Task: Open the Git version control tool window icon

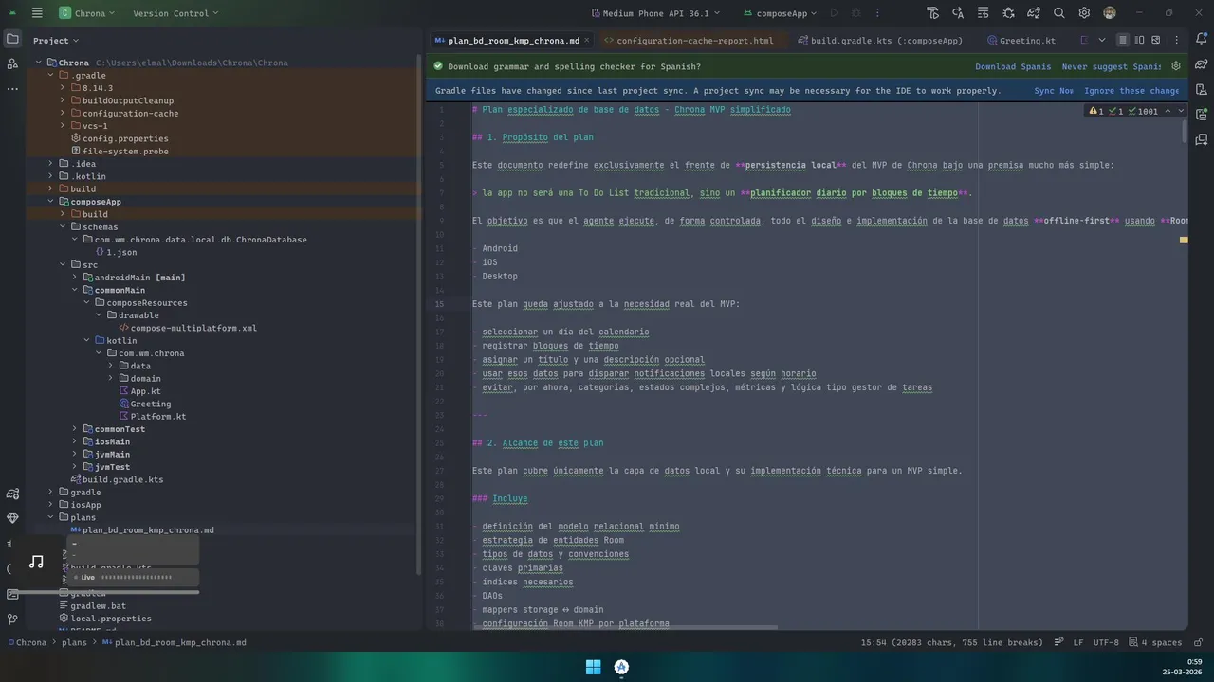Action: pos(12,619)
